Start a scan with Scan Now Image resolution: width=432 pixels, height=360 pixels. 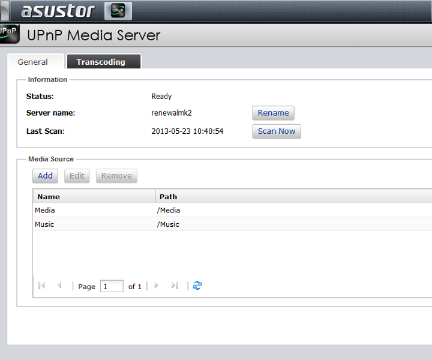tap(276, 131)
